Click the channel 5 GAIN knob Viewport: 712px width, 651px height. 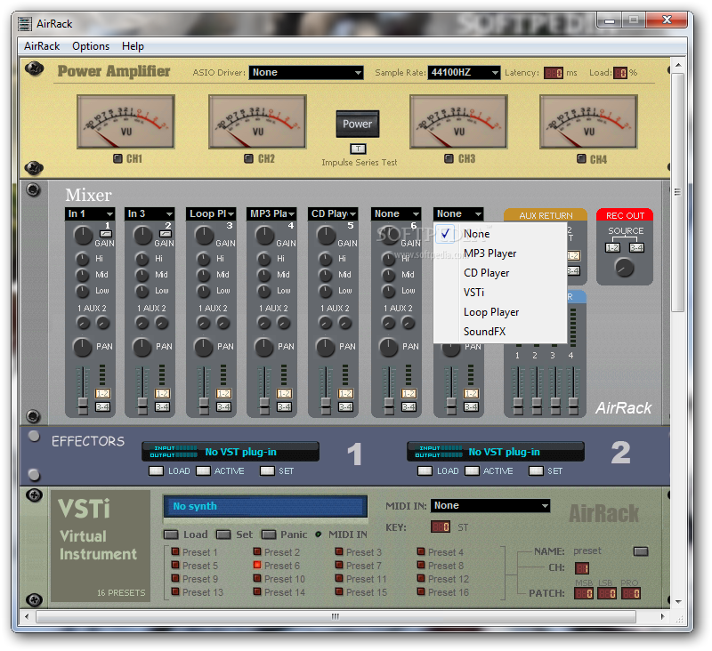click(326, 236)
